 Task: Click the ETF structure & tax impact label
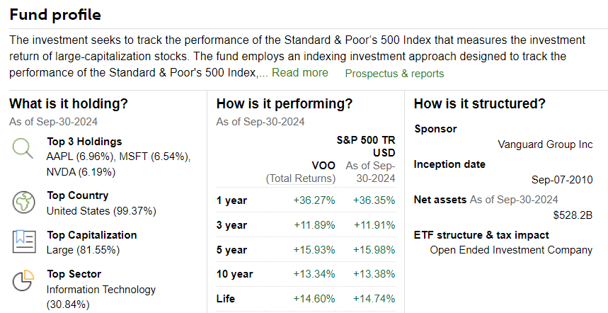tap(481, 235)
